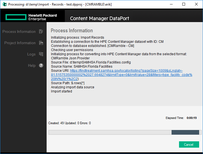This screenshot has width=203, height=154.
Task: Click the Logs sidebar icon
Action: (x=41, y=54)
